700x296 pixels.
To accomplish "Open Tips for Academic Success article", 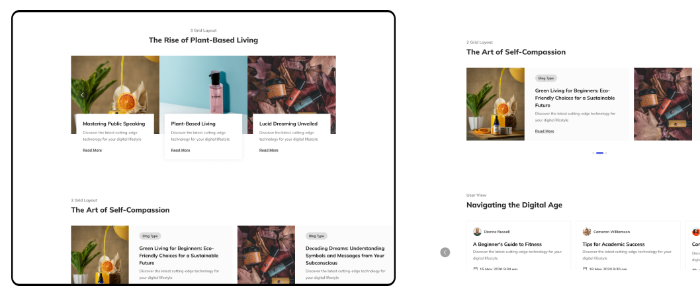I will pyautogui.click(x=613, y=244).
